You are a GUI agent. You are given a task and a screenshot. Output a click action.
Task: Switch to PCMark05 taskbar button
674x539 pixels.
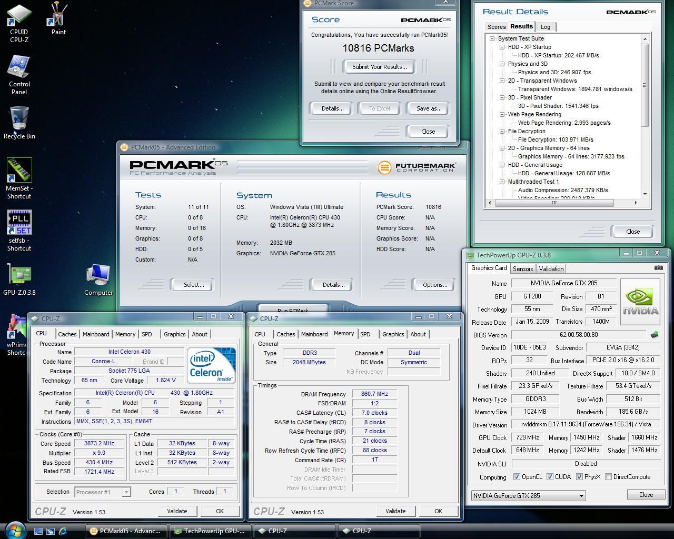click(126, 531)
